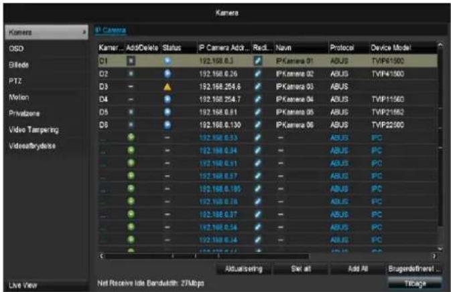Click status play icon for IPKamera 04
This screenshot has height=292, width=451.
click(x=168, y=100)
